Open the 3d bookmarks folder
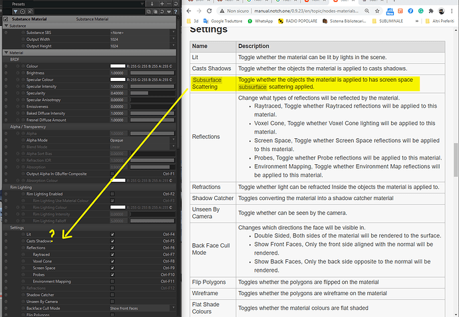 [192, 21]
